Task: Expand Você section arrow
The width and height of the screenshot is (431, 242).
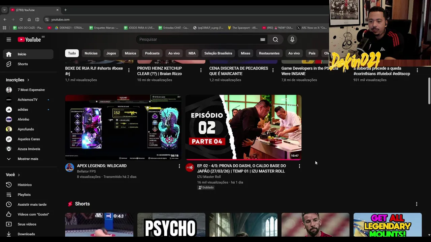Action: coord(19,175)
